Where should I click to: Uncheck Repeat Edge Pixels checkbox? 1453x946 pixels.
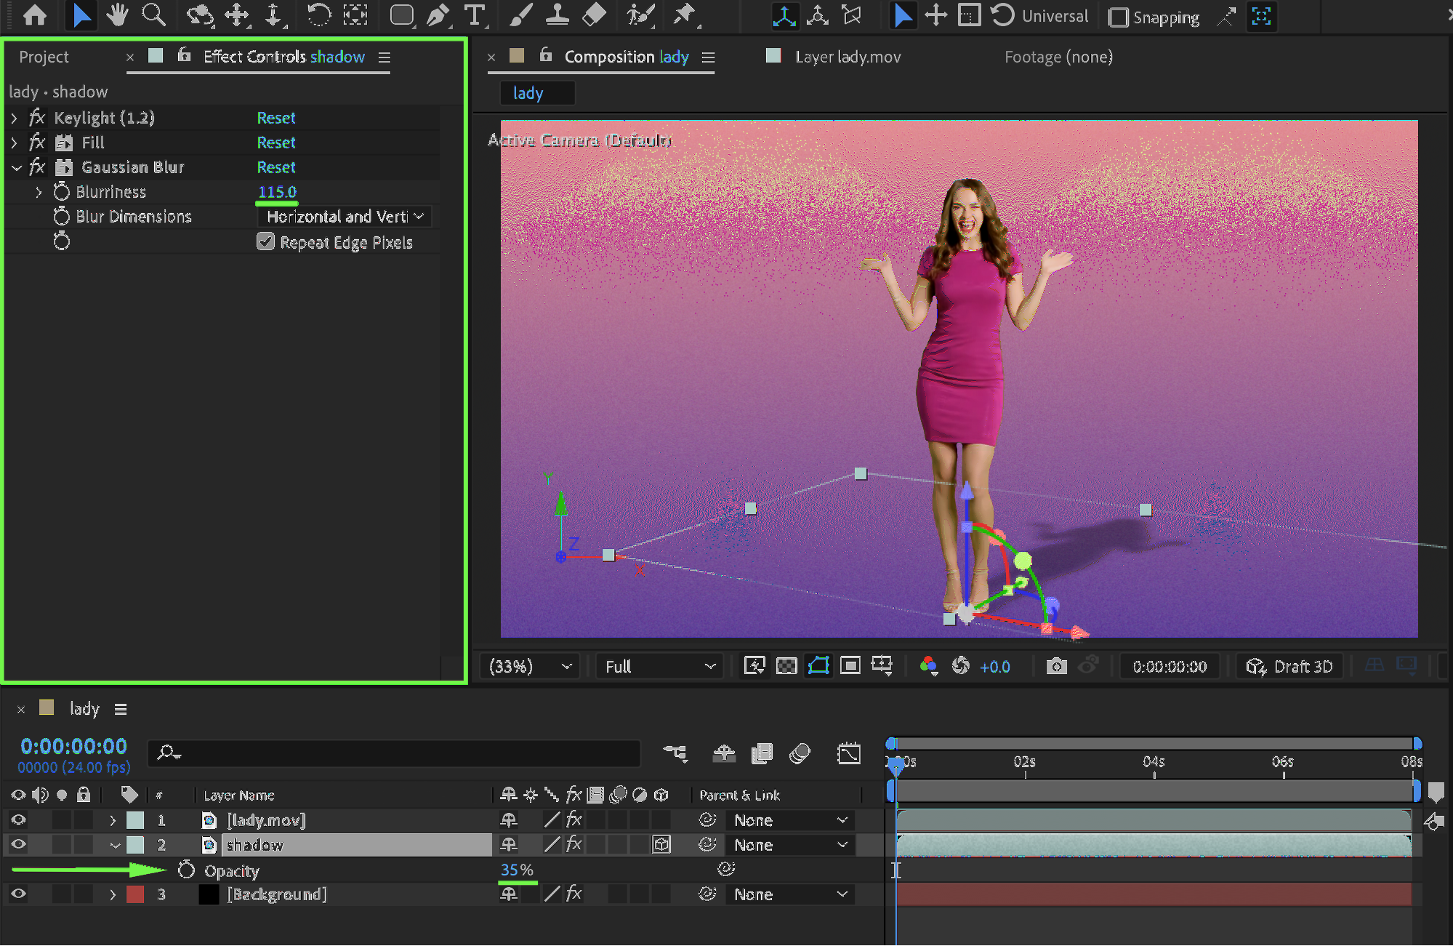click(265, 241)
